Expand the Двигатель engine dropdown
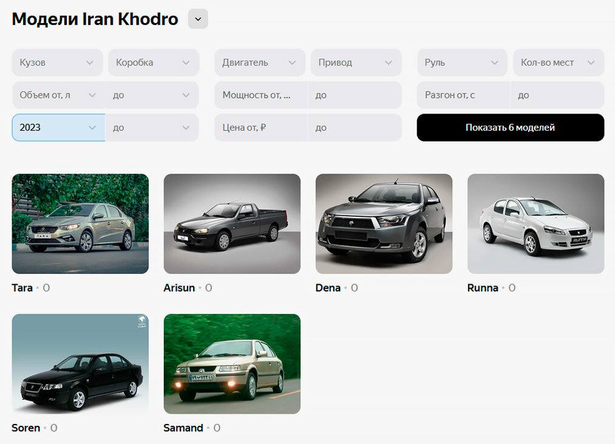615x444 pixels. pyautogui.click(x=260, y=63)
